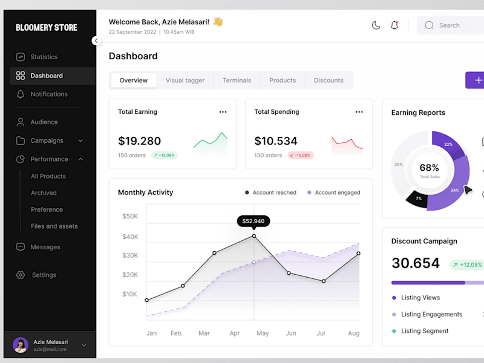
Task: Toggle dark mode with moon icon
Action: coord(376,25)
